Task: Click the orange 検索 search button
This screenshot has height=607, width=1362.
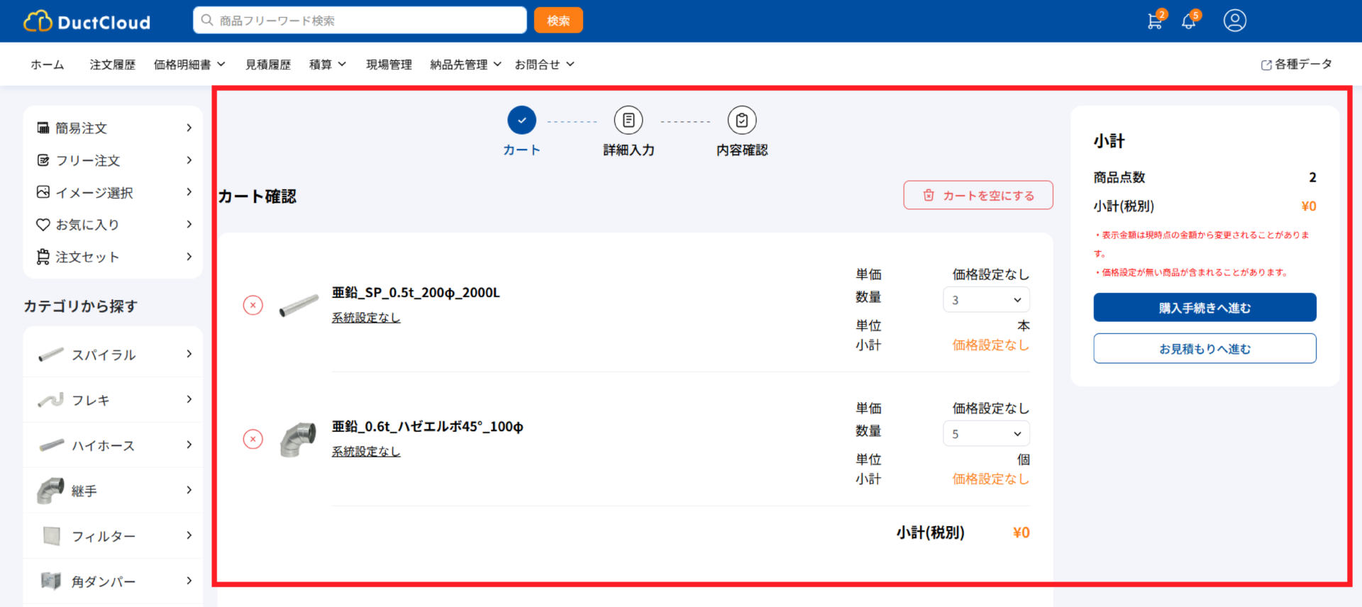Action: [558, 21]
